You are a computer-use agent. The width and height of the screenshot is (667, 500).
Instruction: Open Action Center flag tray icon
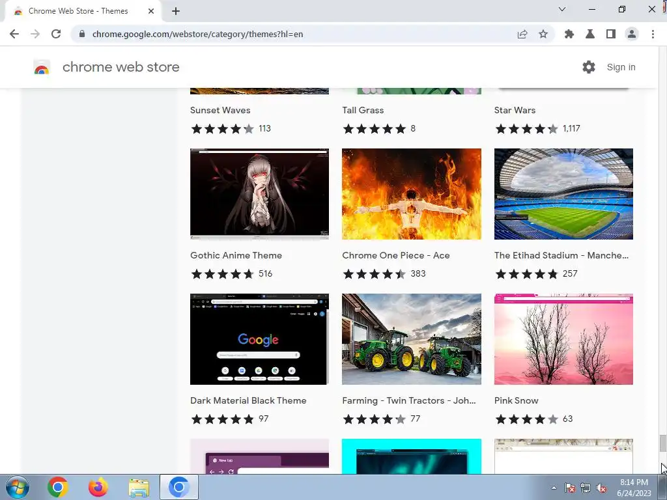570,488
